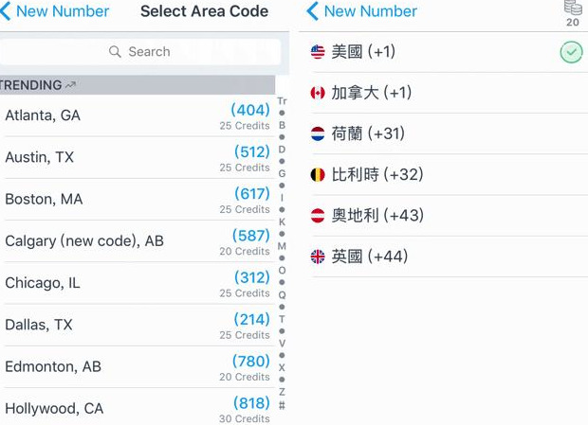
Task: Choose Austin, TX (512) area code
Action: pos(138,157)
